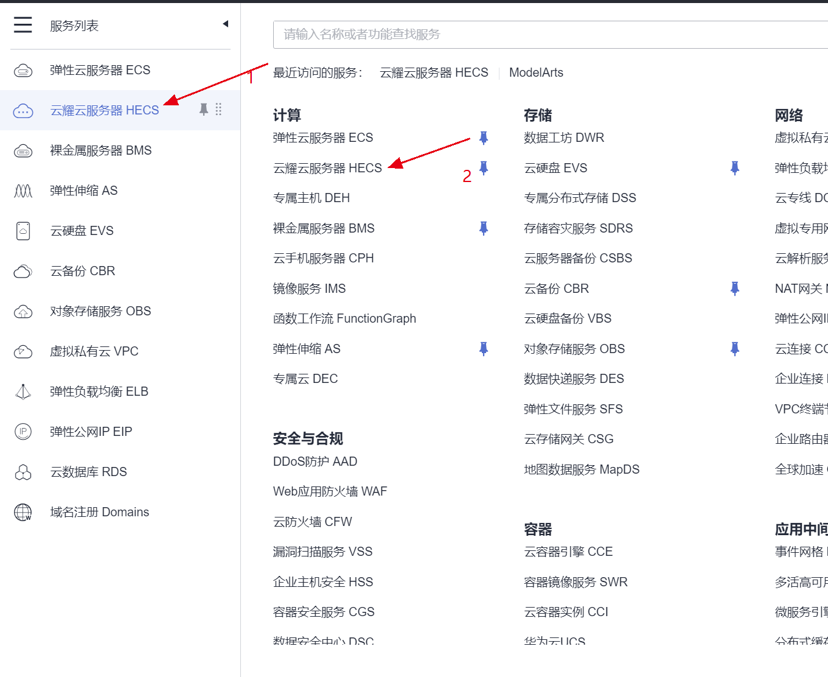Open 虚拟私有云 VPC from sidebar
Screen dimensions: 828x677
coord(94,351)
